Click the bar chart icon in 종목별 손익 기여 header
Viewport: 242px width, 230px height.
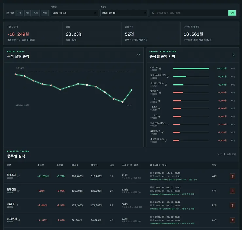234,55
